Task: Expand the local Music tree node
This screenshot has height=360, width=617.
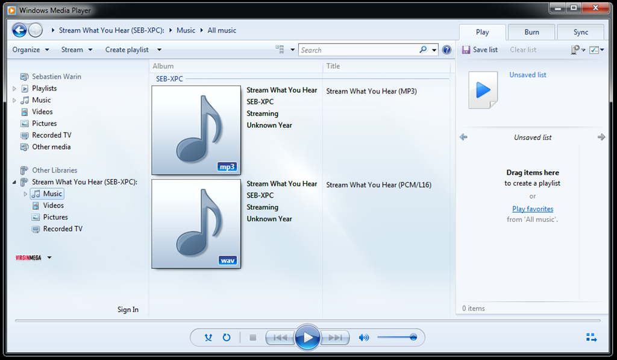Action: pos(14,101)
